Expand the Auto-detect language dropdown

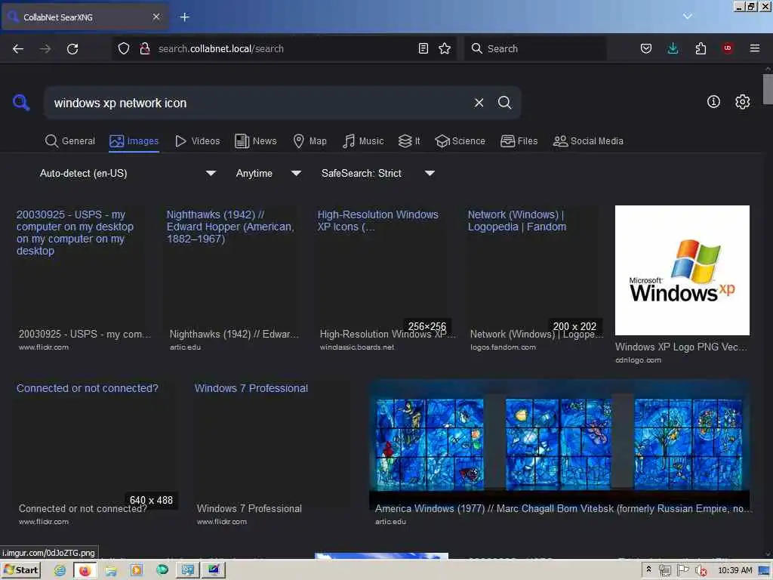[x=128, y=173]
